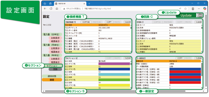
Task: Pick the purple S[0] グラフ色 swatch
Action: click(114, 64)
